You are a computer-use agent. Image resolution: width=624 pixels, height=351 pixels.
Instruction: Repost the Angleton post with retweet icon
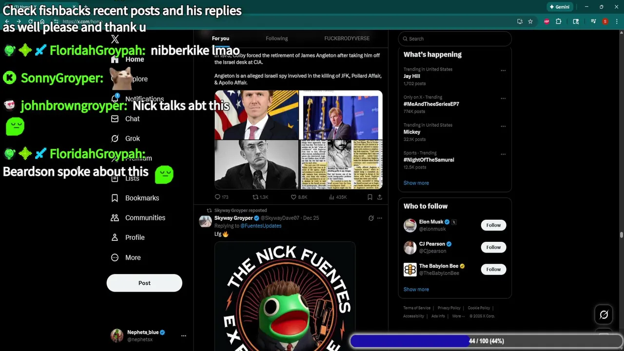(x=255, y=197)
